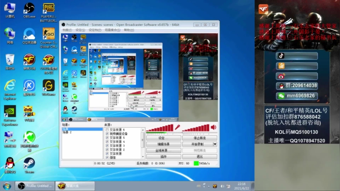This screenshot has width=340, height=191.
Task: Select the PUBG Battlegrounds desktop shortcut
Action: tap(49, 13)
